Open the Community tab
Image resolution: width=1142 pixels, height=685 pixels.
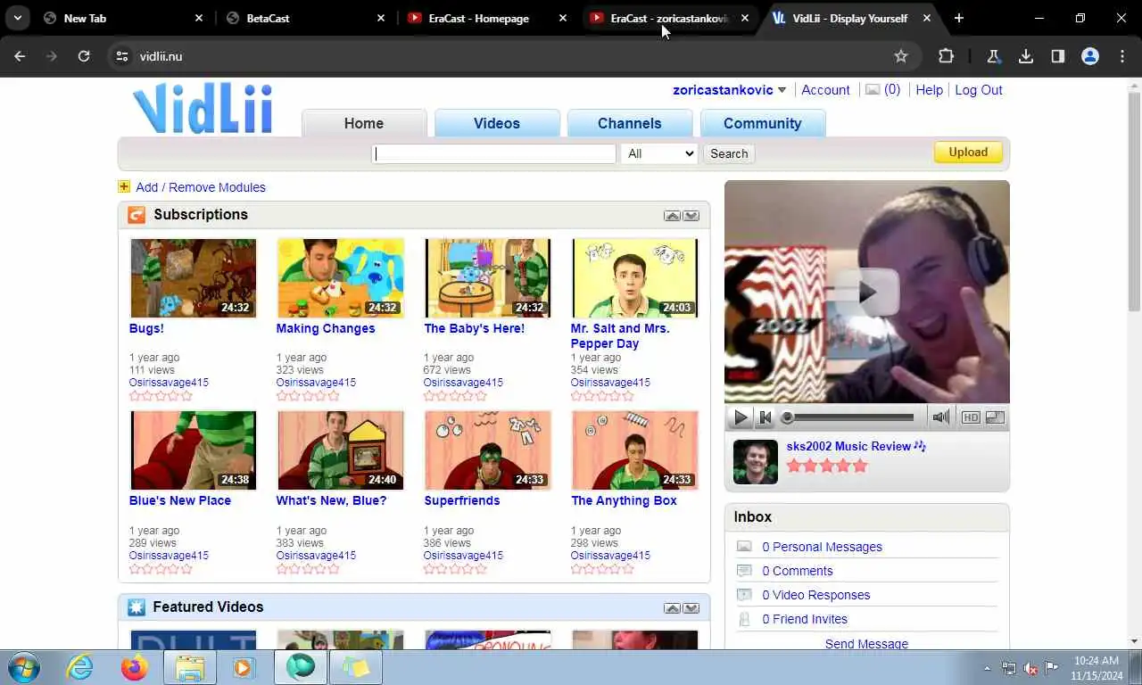click(763, 123)
